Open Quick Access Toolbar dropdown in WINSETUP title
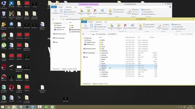The height and width of the screenshot is (109, 195). pos(90,19)
